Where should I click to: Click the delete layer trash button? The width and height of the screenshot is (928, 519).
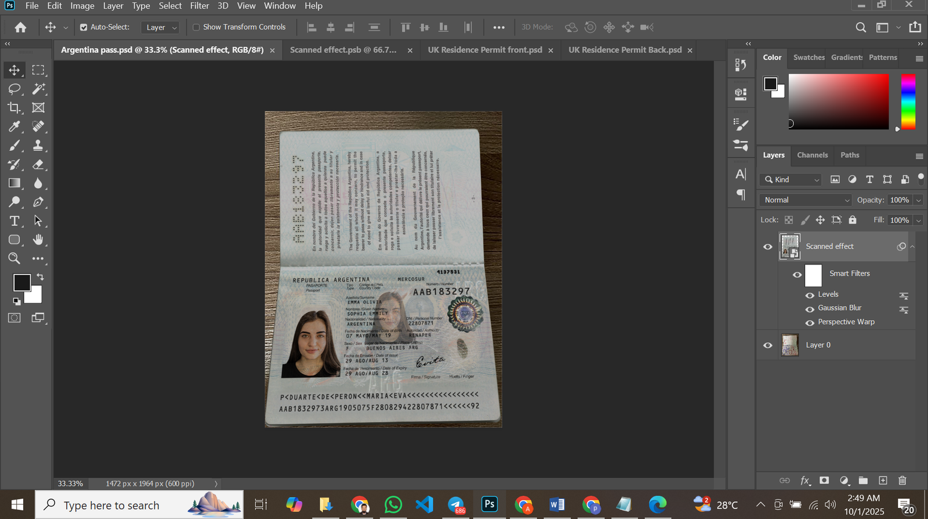coord(902,480)
